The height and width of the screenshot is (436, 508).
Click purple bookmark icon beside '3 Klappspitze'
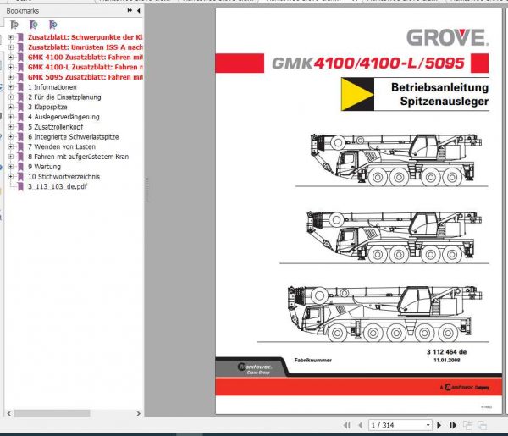(20, 107)
